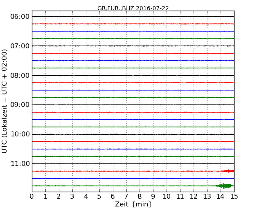This screenshot has height=213, width=266.
Task: Click x-axis tick label 15
Action: coord(234,197)
